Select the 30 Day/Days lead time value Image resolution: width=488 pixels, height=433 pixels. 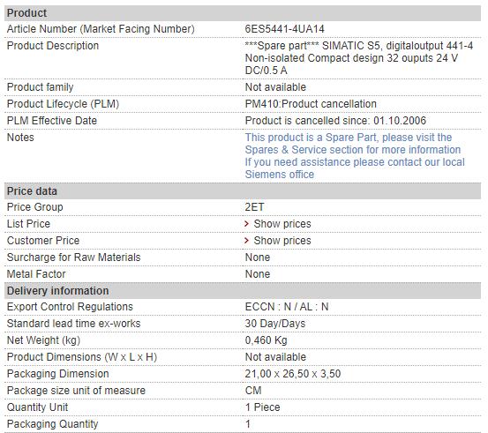point(275,324)
